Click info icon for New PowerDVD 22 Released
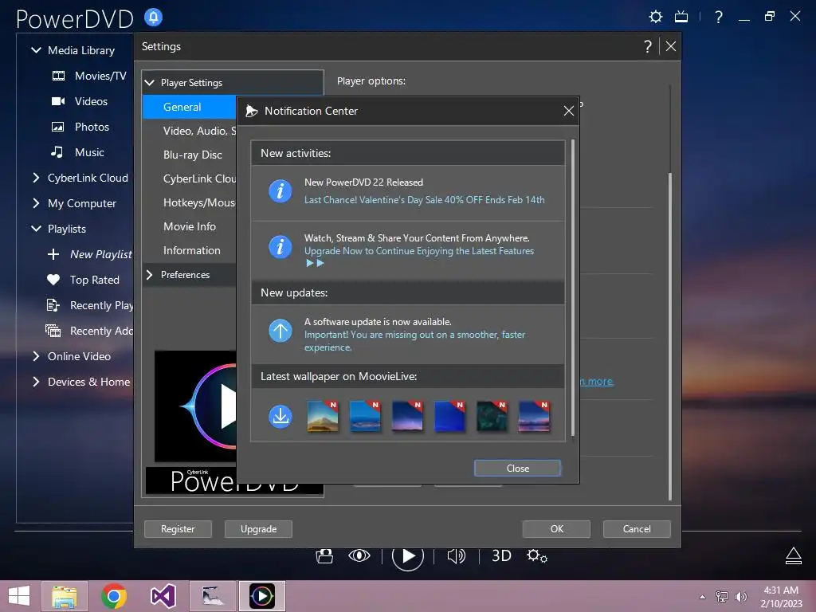The image size is (816, 612). (280, 191)
